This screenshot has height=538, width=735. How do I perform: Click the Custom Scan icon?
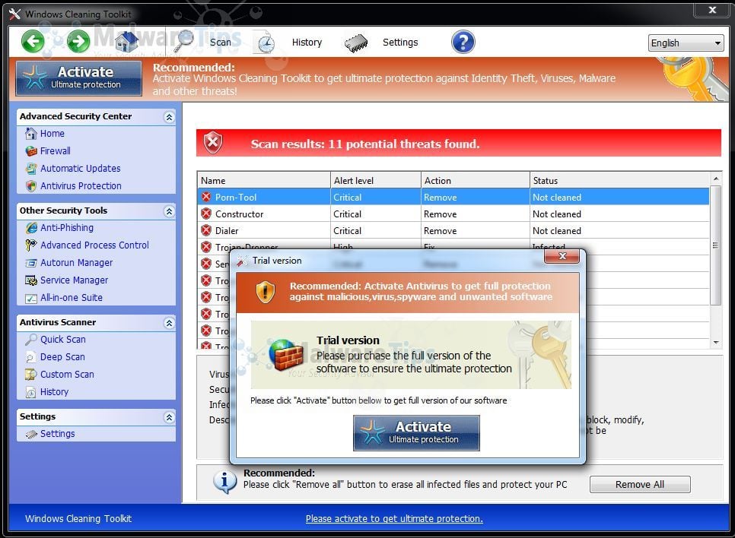(x=31, y=374)
